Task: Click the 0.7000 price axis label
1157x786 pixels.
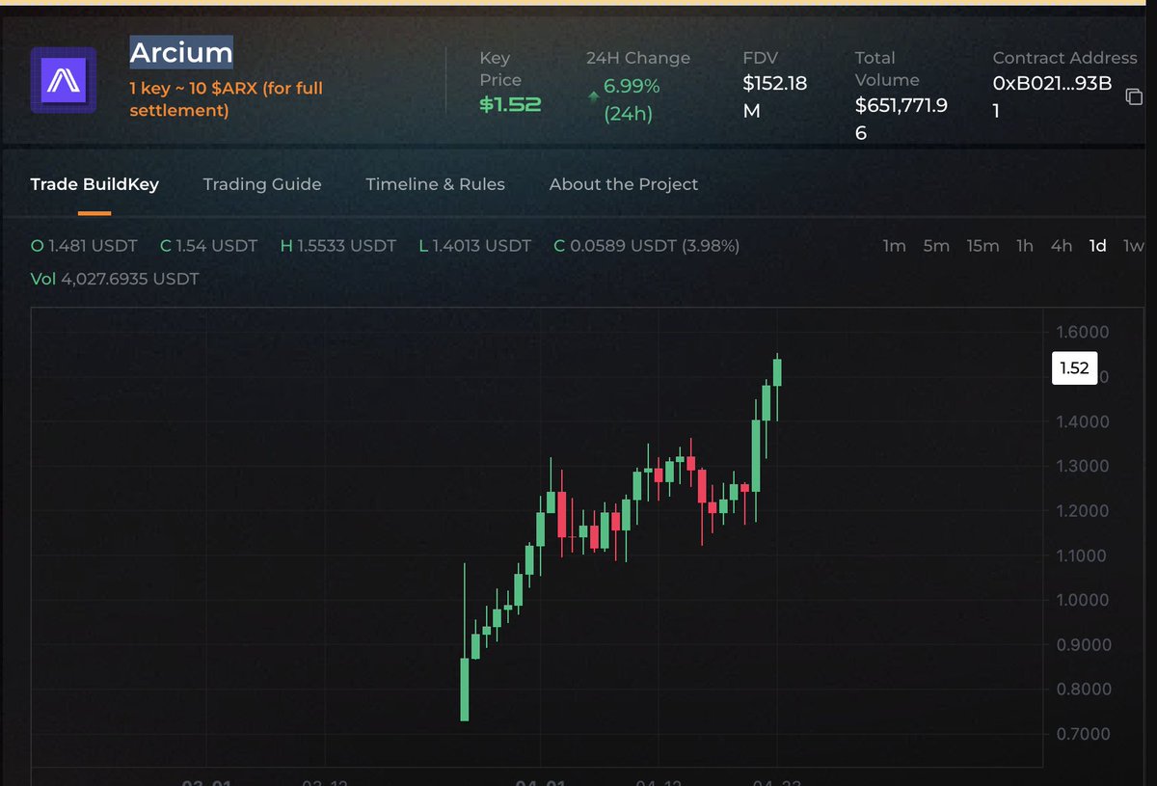Action: (1084, 734)
